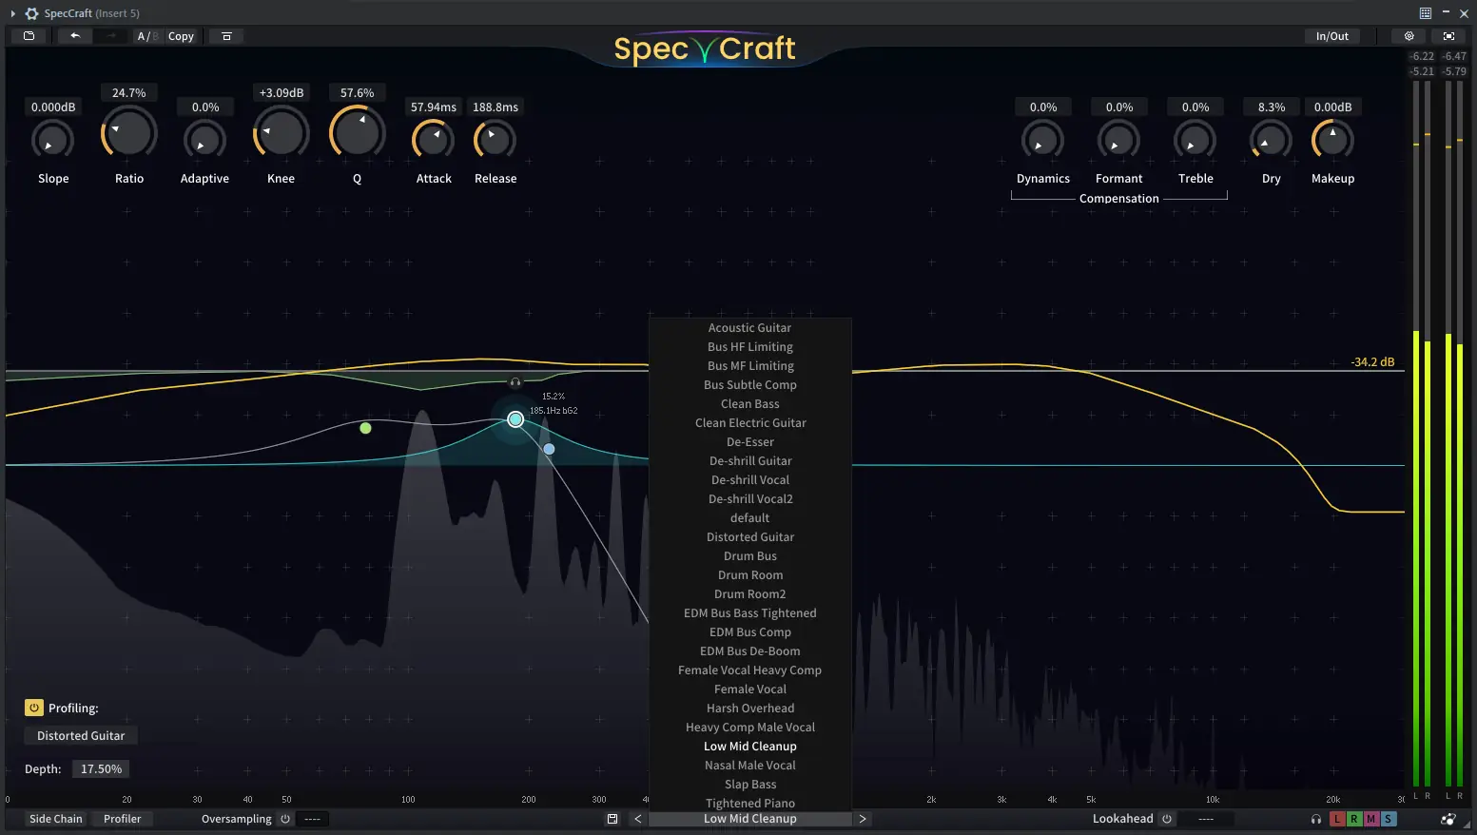This screenshot has height=835, width=1477.
Task: Click the In/Out button
Action: (1332, 36)
